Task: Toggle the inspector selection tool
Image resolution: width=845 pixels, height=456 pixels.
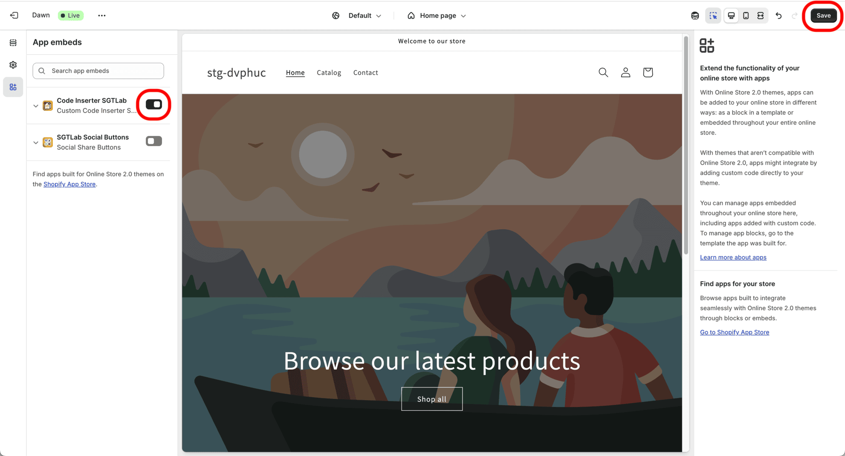Action: coord(713,16)
